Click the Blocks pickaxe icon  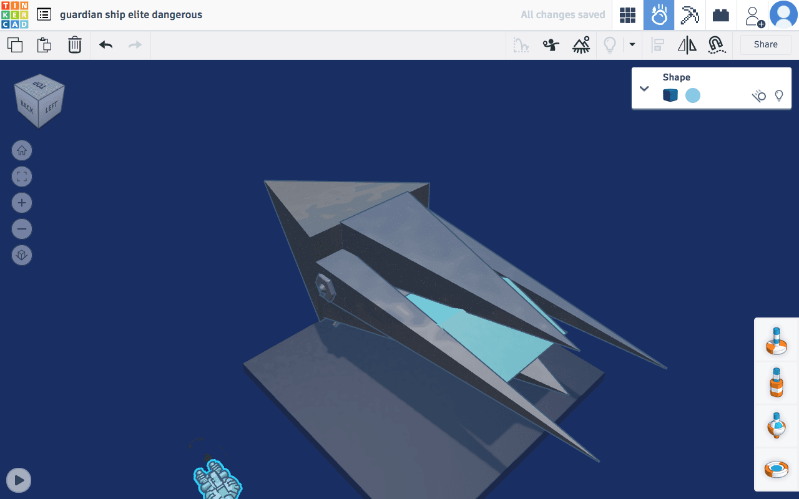(690, 15)
